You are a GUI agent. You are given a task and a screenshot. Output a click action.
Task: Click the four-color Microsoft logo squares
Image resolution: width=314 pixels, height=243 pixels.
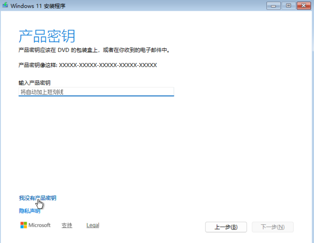pos(24,225)
